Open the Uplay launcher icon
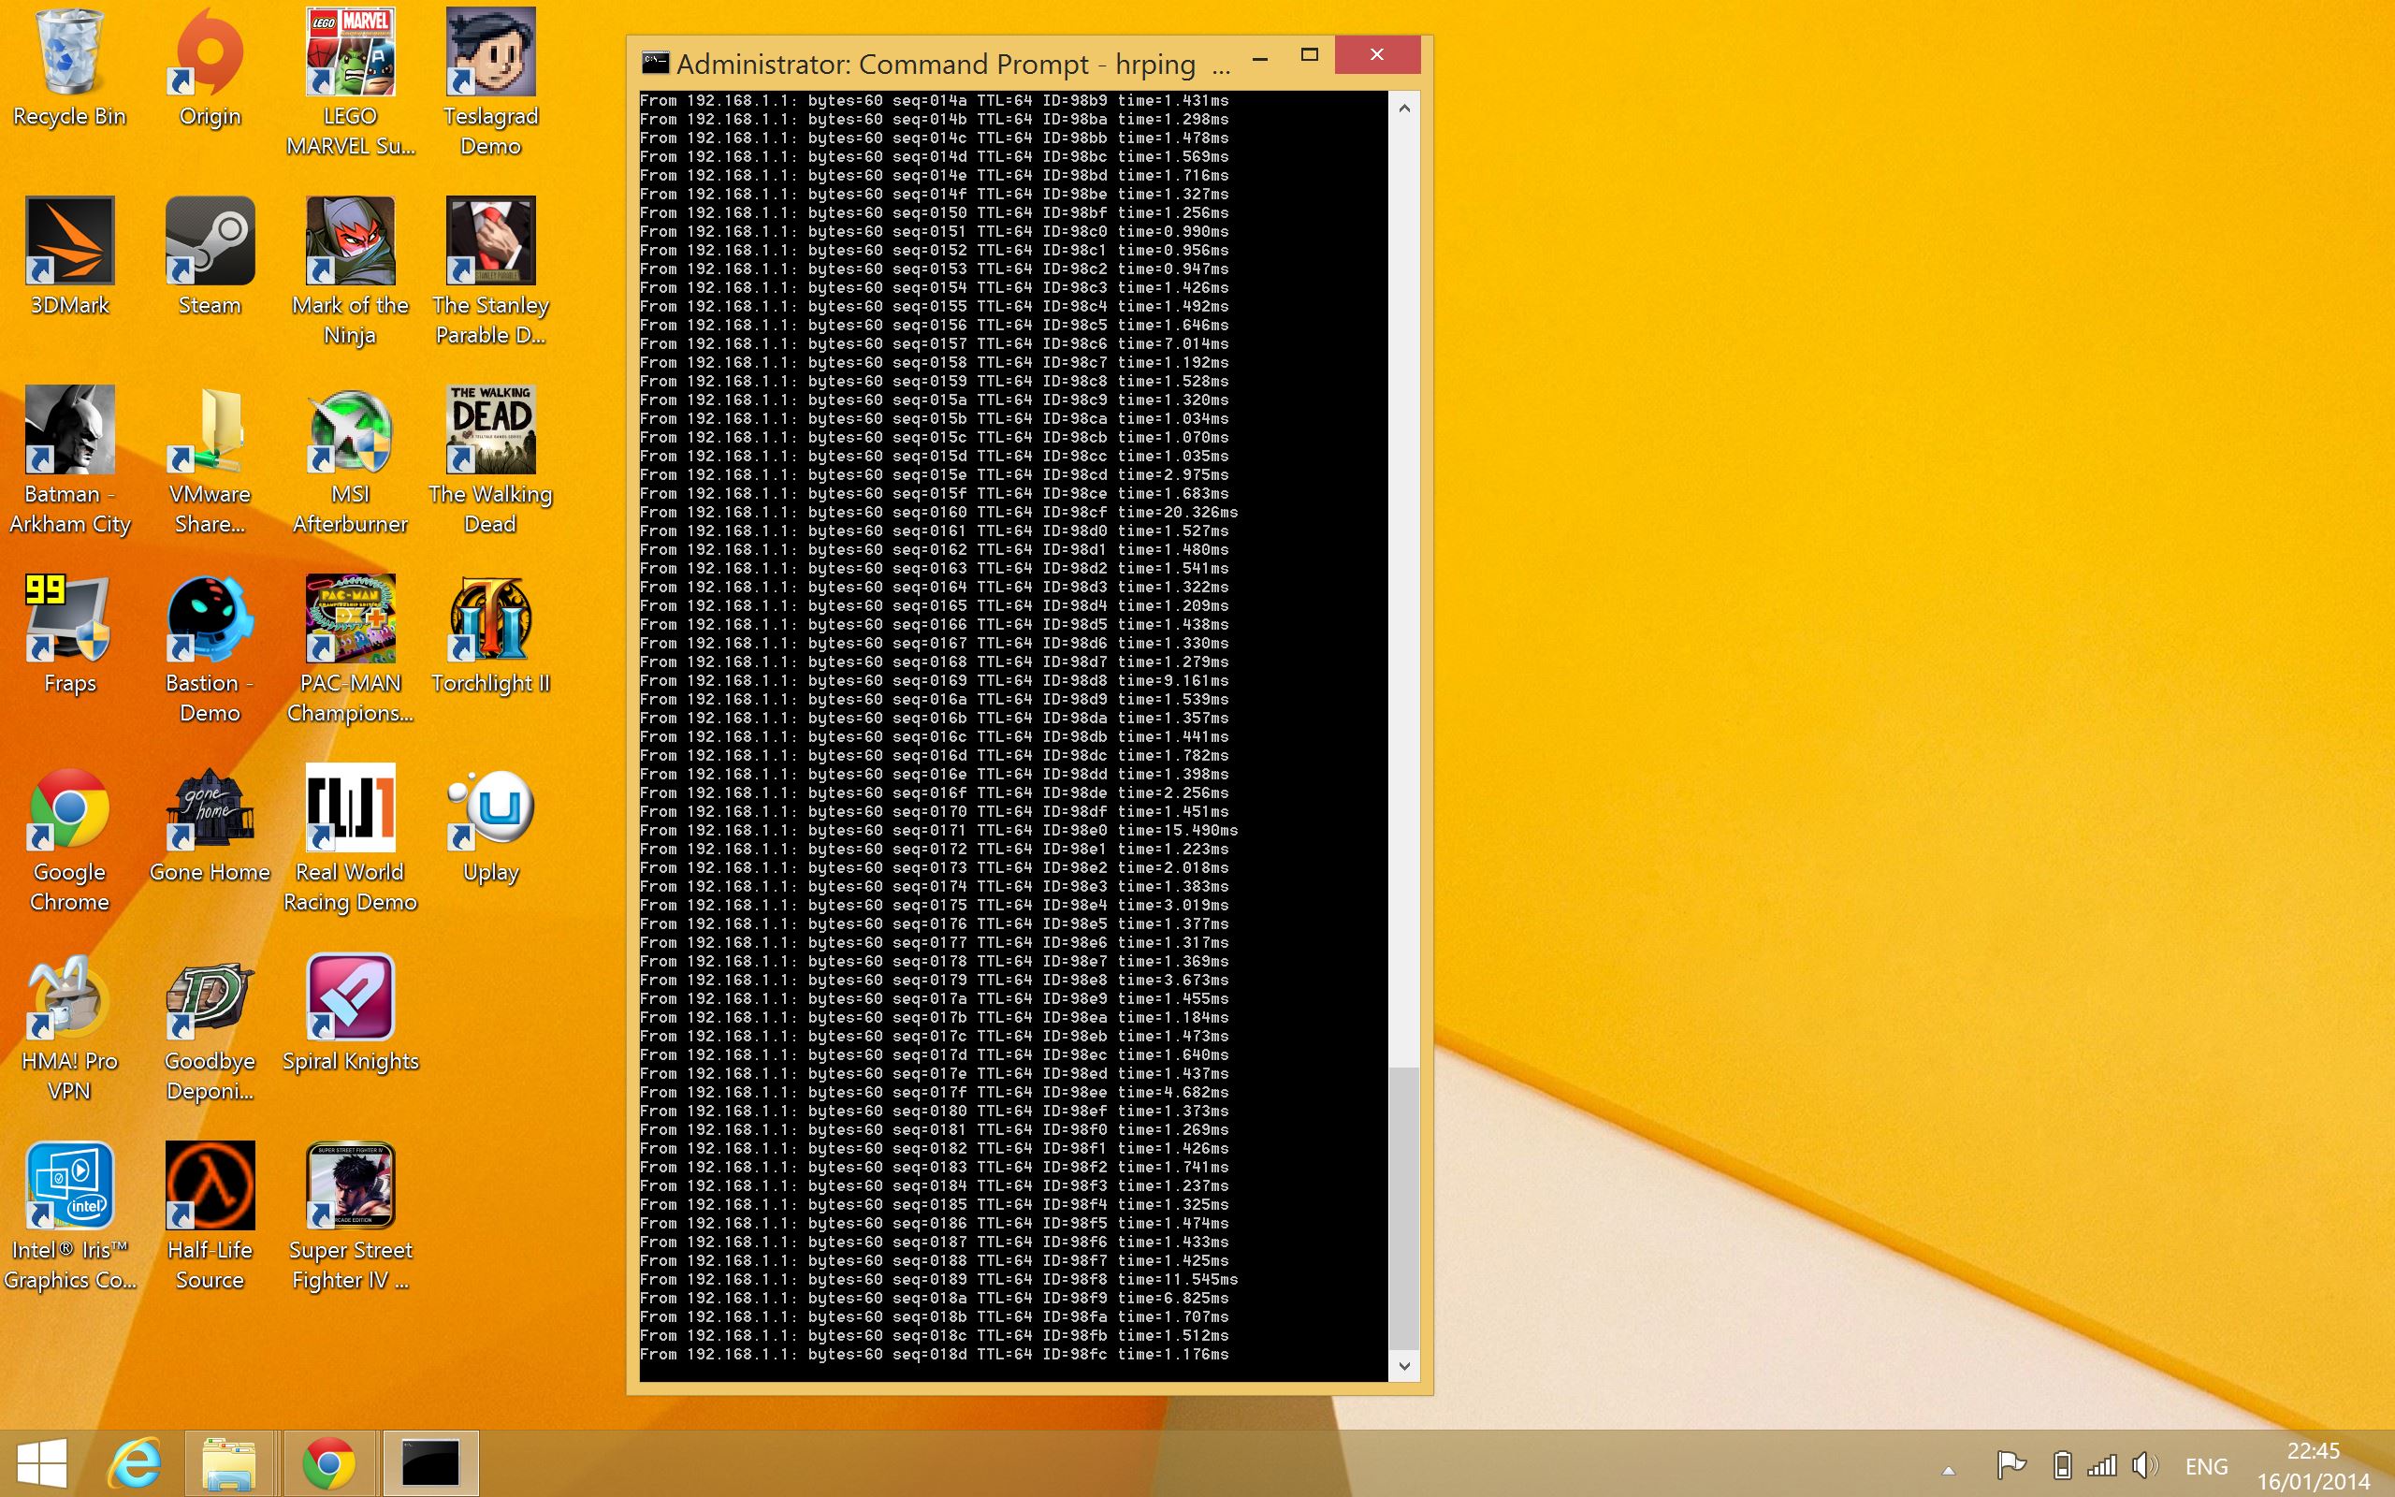Screen dimensions: 2395x1497 [x=491, y=809]
